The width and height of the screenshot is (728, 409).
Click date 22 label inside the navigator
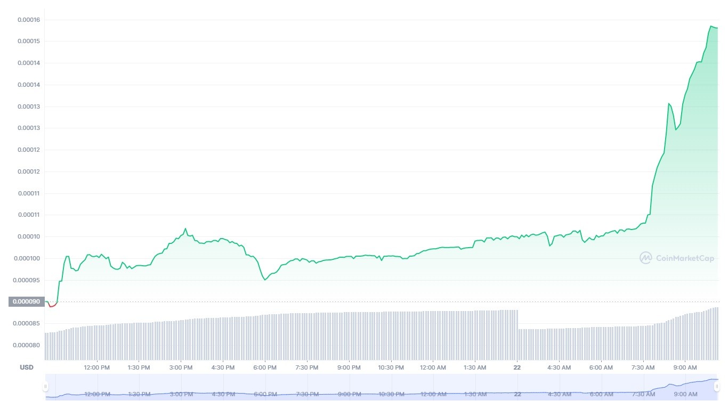pos(517,394)
